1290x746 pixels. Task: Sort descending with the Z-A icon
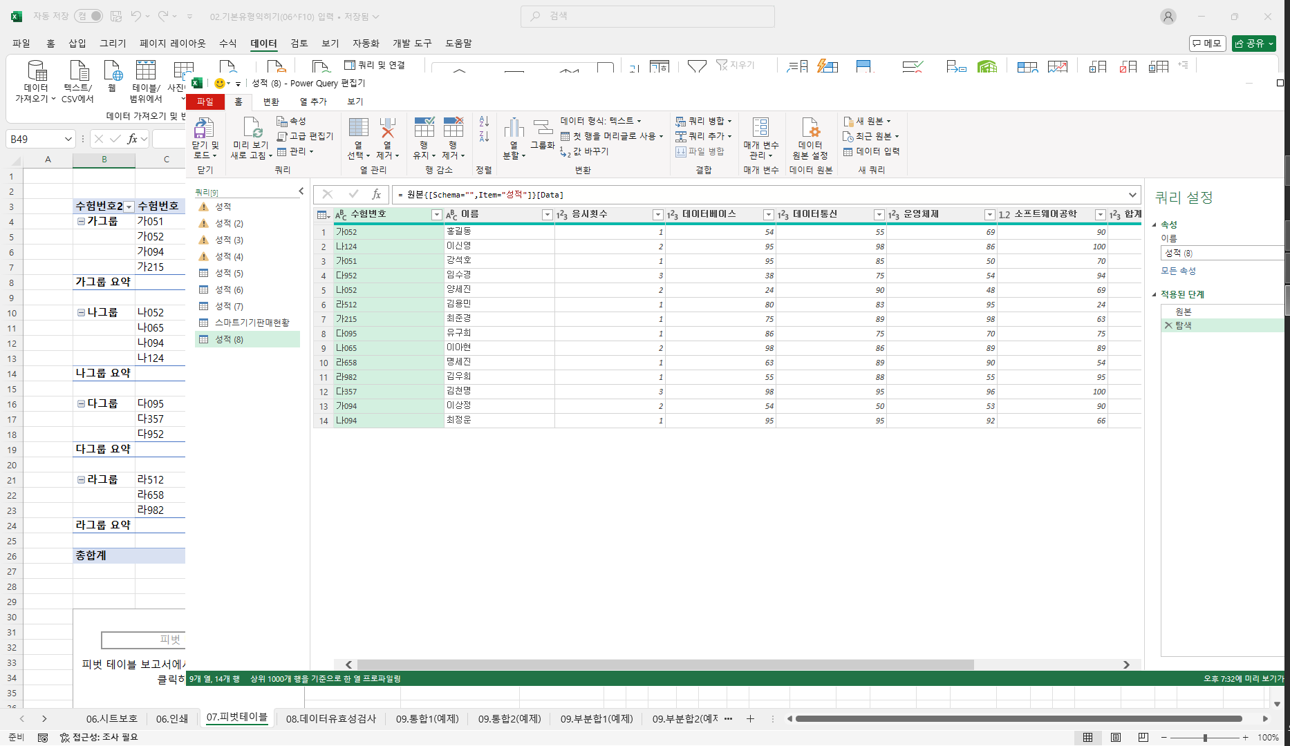pyautogui.click(x=484, y=137)
